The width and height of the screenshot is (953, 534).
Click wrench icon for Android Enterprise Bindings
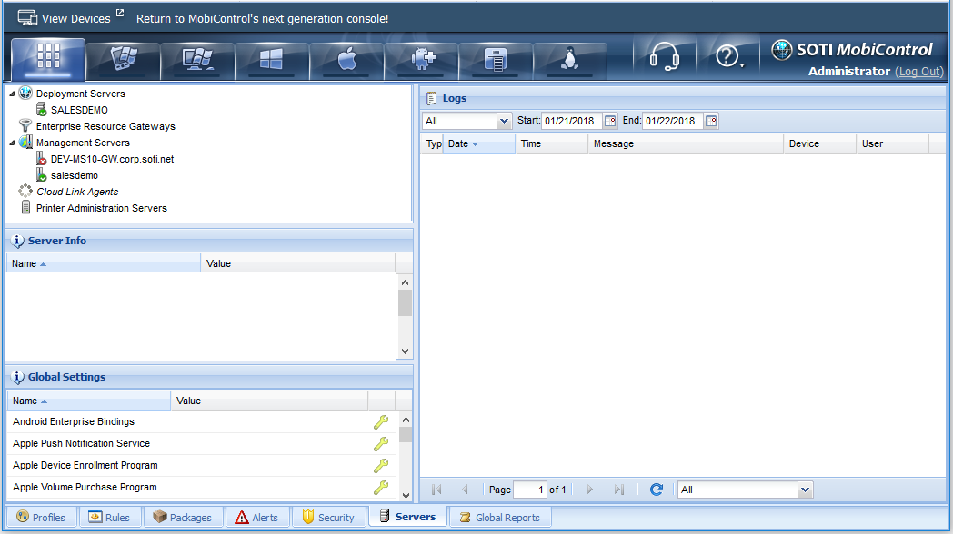[381, 422]
